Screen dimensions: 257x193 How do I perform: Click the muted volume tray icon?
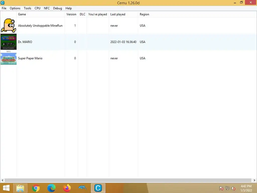(x=233, y=188)
